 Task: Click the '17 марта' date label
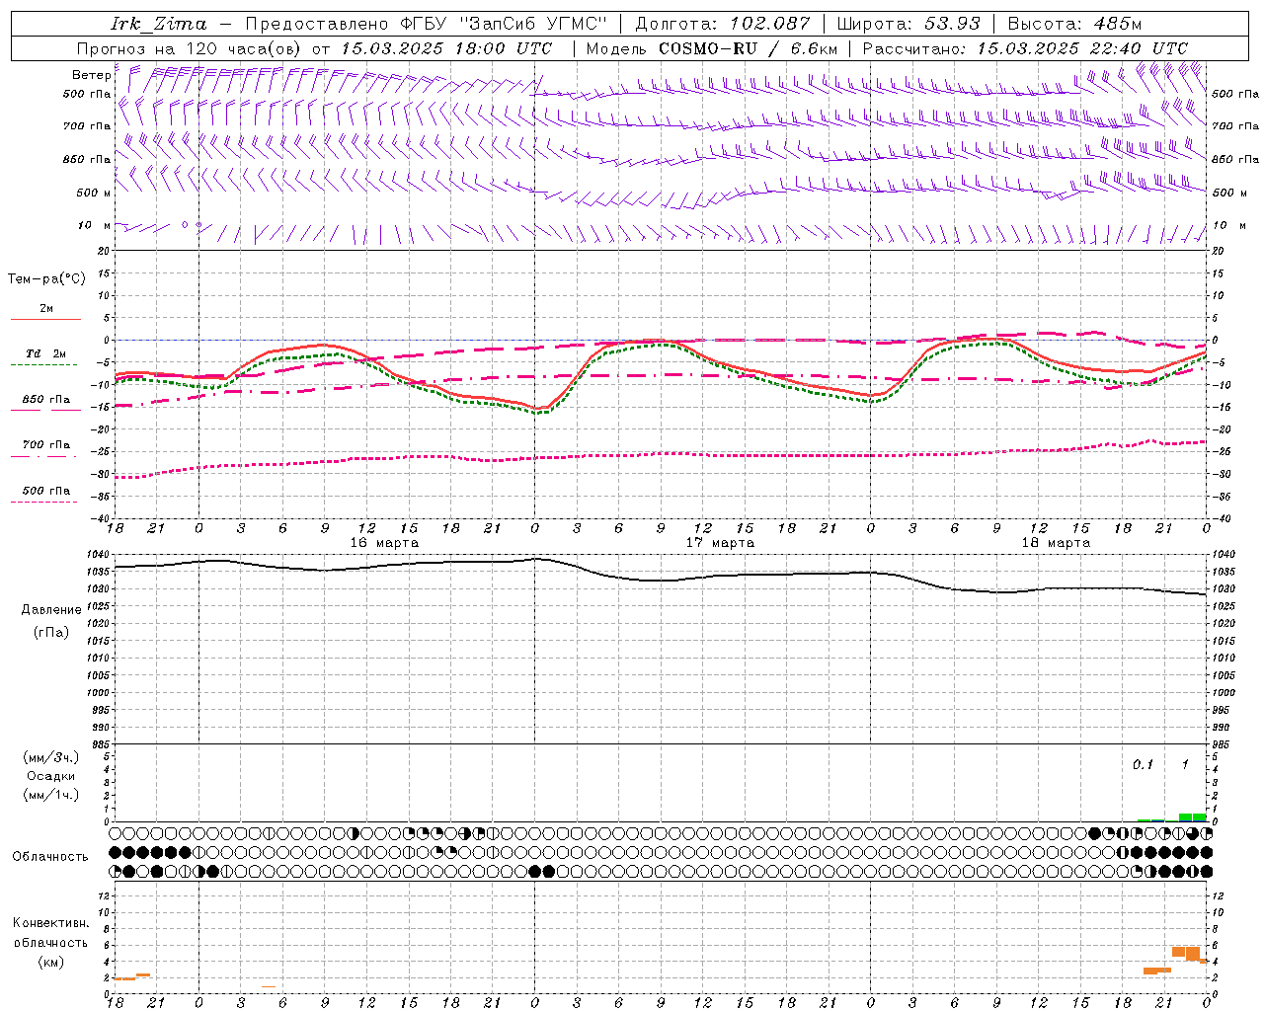coord(720,543)
